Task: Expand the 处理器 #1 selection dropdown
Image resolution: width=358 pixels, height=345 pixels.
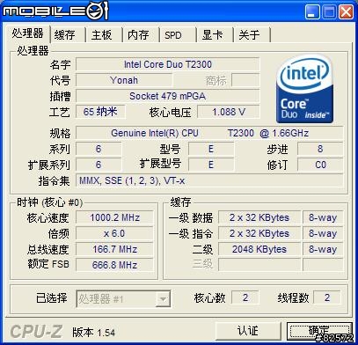Action: point(163,299)
